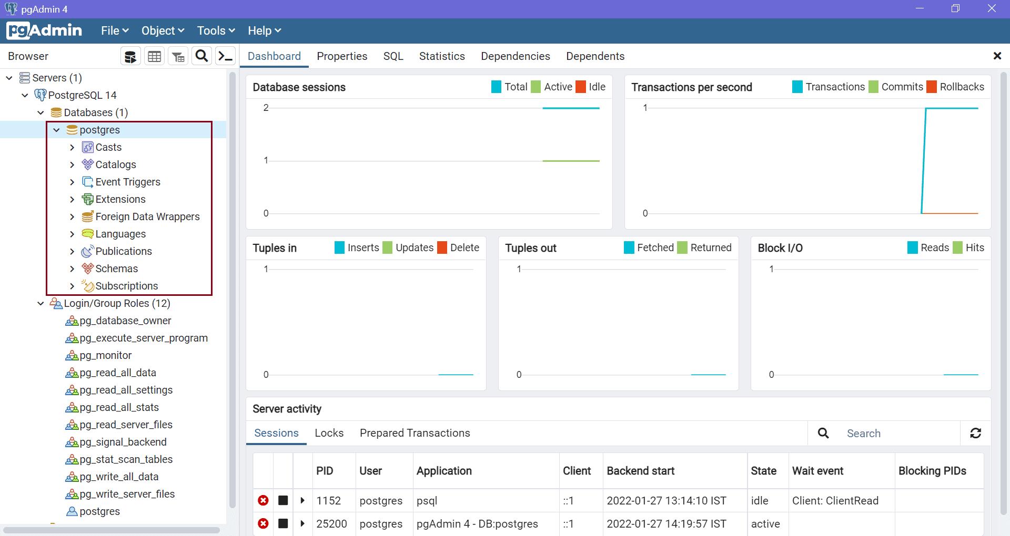Screen dimensions: 1010x536
Task: Select the pg_monitor role in the tree
Action: pos(105,355)
